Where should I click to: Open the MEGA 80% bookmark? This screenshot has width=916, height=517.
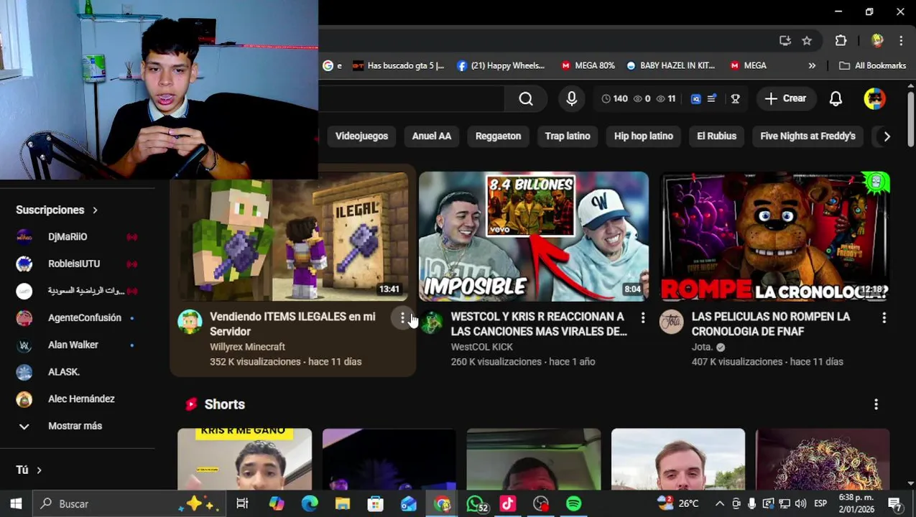588,65
